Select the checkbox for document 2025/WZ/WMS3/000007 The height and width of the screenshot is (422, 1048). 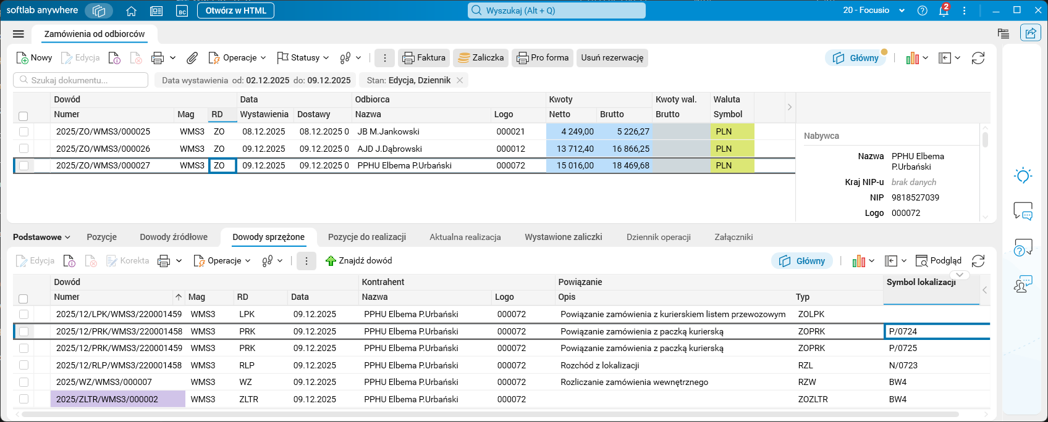click(x=23, y=383)
